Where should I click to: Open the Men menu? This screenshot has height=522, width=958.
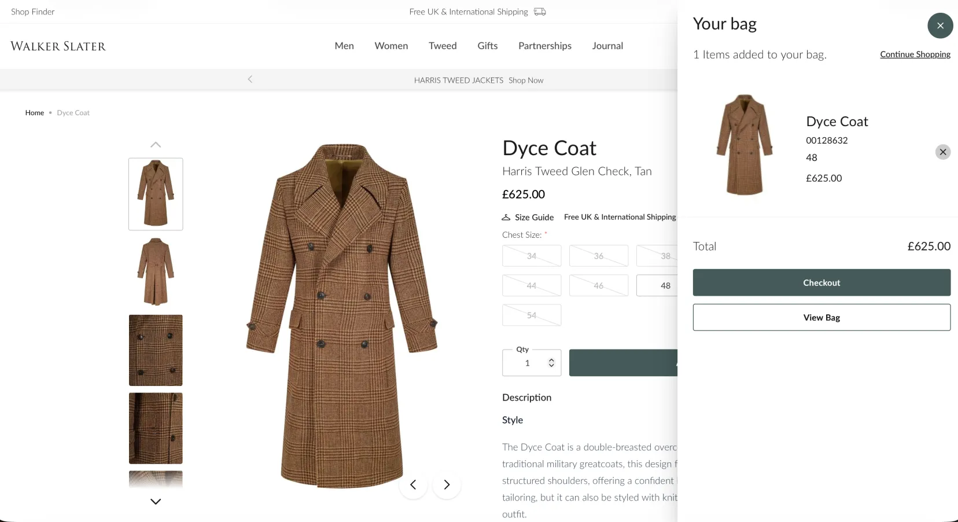click(x=344, y=46)
